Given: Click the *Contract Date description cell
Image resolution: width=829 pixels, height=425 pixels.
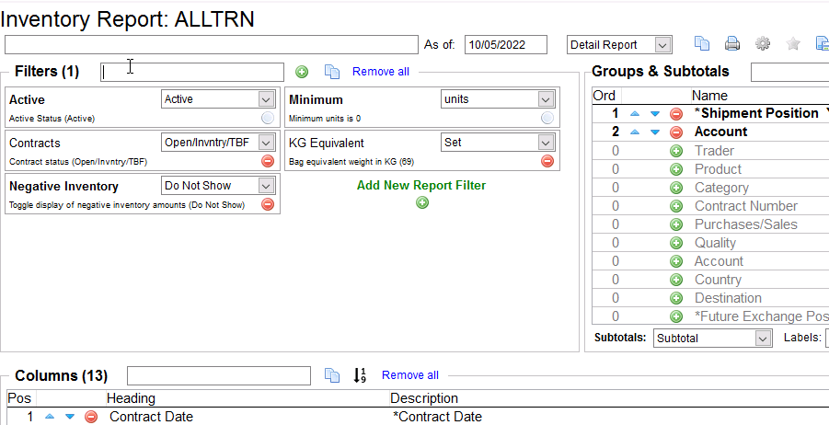Looking at the screenshot, I should [437, 417].
